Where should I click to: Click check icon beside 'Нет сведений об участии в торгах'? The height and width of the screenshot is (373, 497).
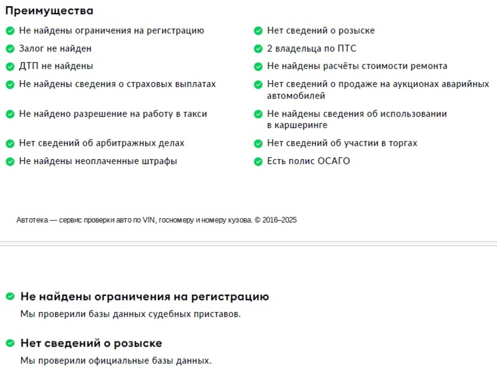coord(258,144)
